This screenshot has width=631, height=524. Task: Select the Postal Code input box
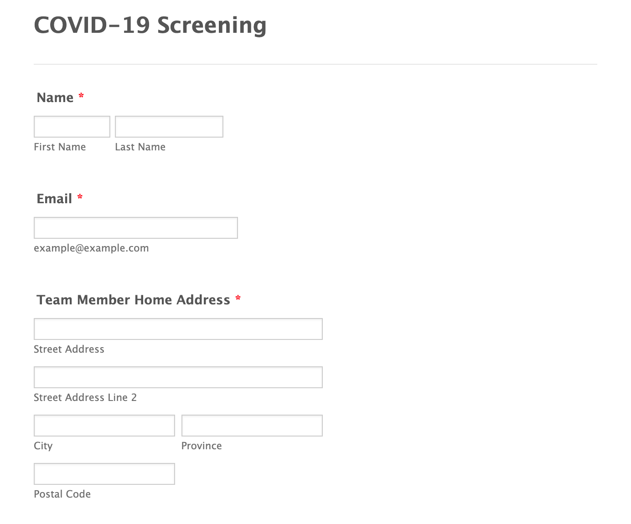point(104,474)
